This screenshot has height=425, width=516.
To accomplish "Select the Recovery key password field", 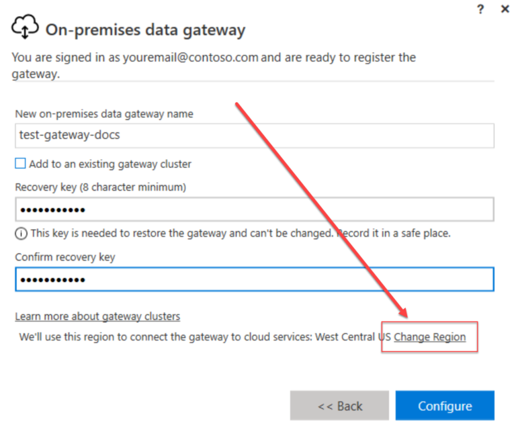I will pyautogui.click(x=255, y=209).
